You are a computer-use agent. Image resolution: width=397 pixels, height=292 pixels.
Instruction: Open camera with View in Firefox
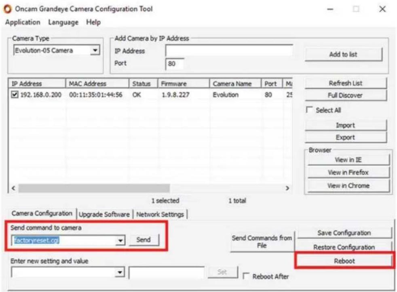coord(348,172)
